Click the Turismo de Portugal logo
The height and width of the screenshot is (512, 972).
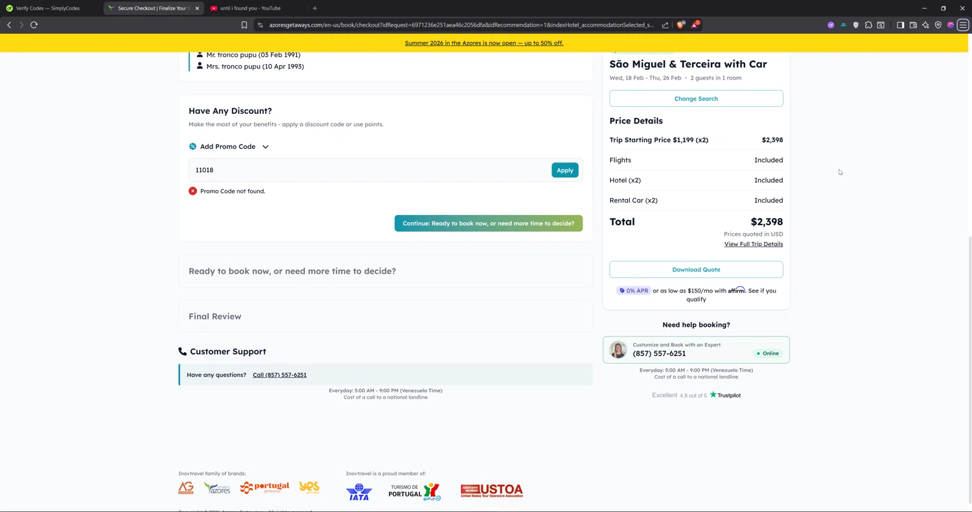click(x=415, y=491)
